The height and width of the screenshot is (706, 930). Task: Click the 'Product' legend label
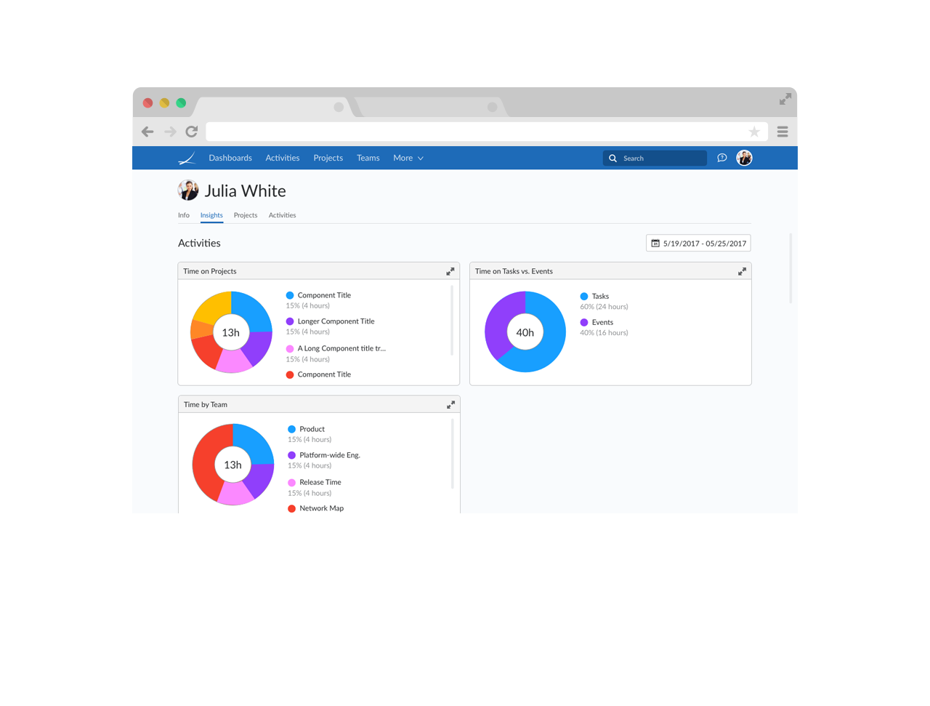click(312, 429)
